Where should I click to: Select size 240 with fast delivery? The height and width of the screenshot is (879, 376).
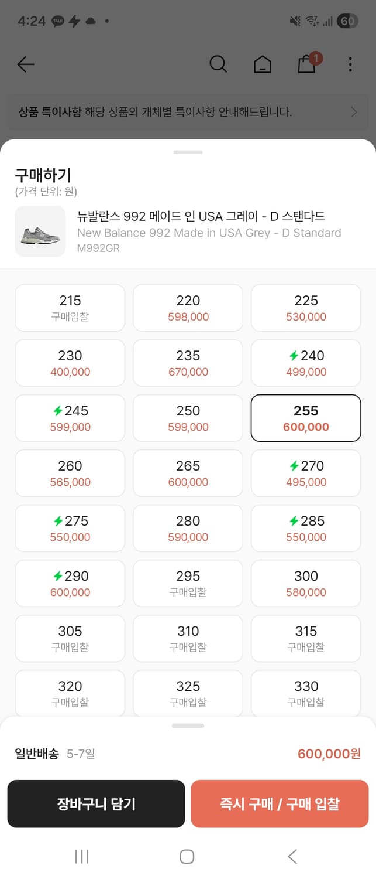(306, 363)
